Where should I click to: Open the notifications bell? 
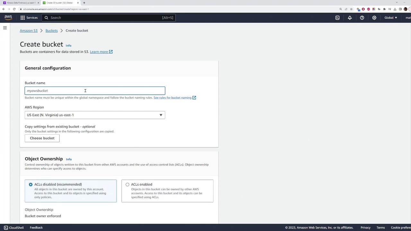coord(350,18)
